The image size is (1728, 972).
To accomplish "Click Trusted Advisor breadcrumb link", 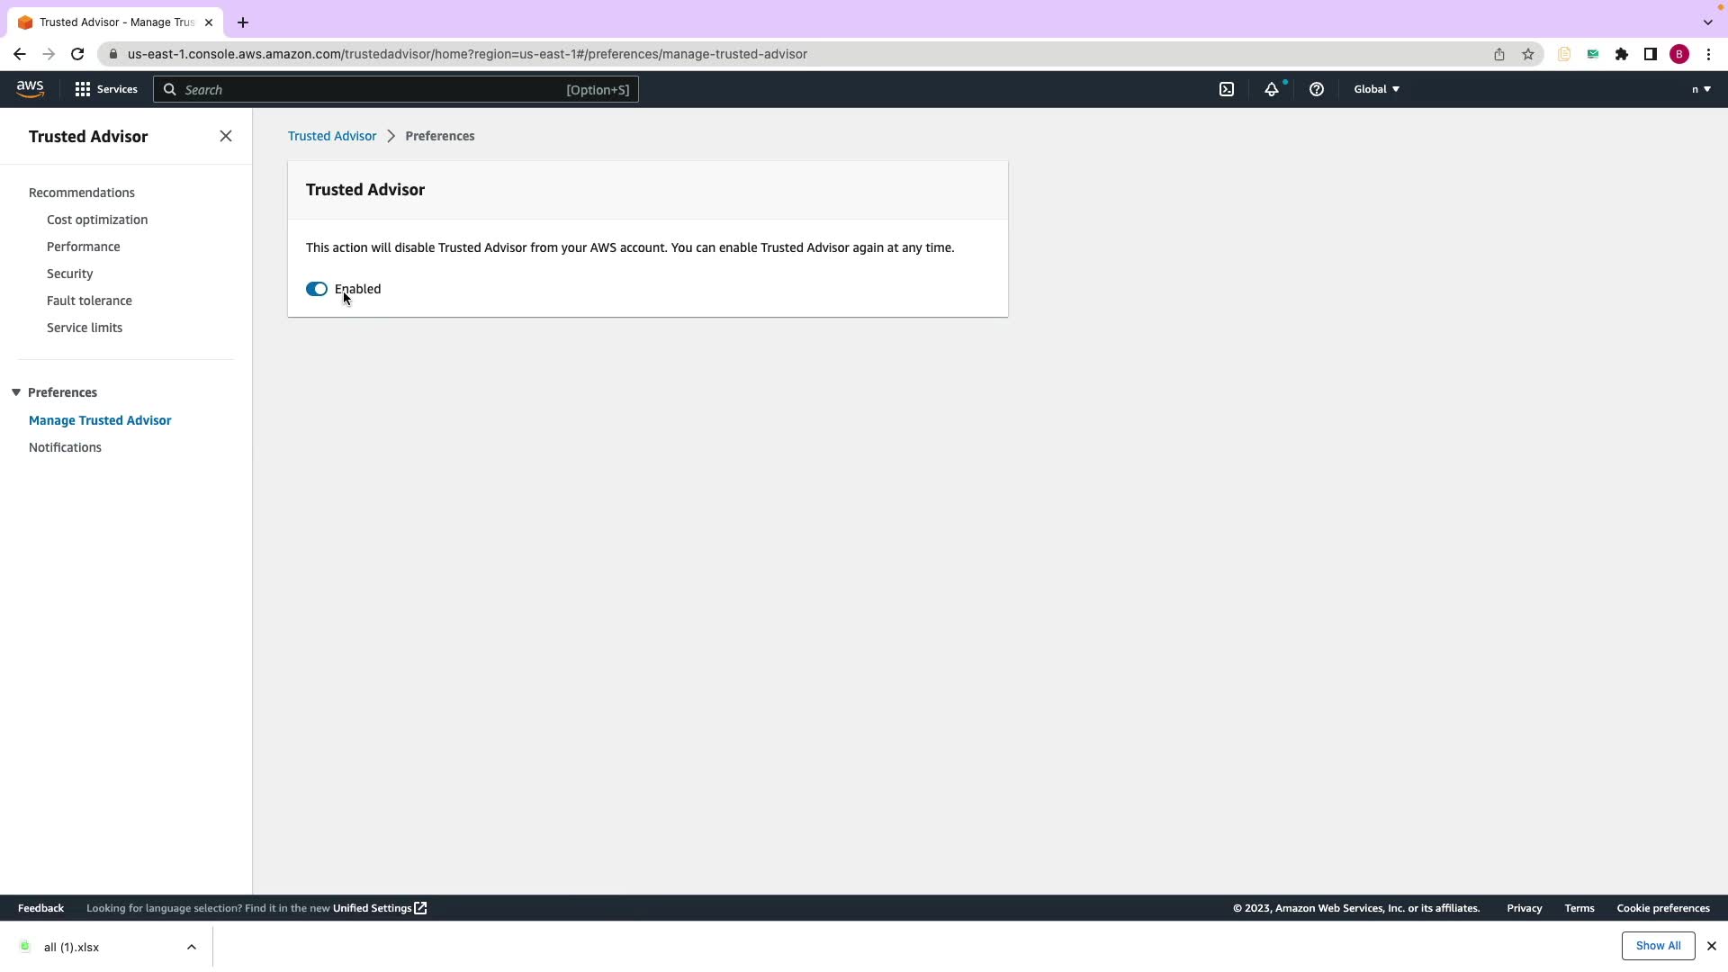I will [332, 136].
